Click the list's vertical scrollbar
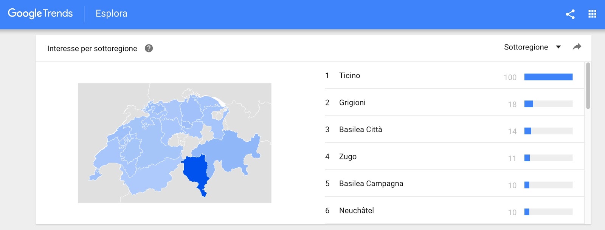605x230 pixels. pos(588,86)
